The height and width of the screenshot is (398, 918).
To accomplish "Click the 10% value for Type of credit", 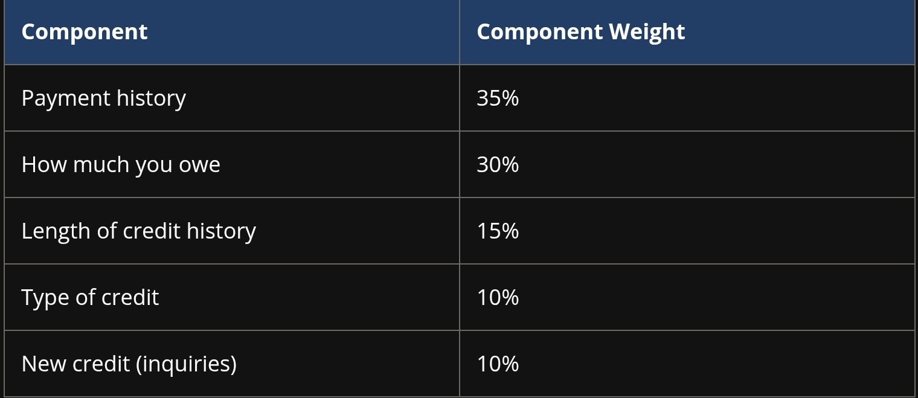I will [498, 297].
